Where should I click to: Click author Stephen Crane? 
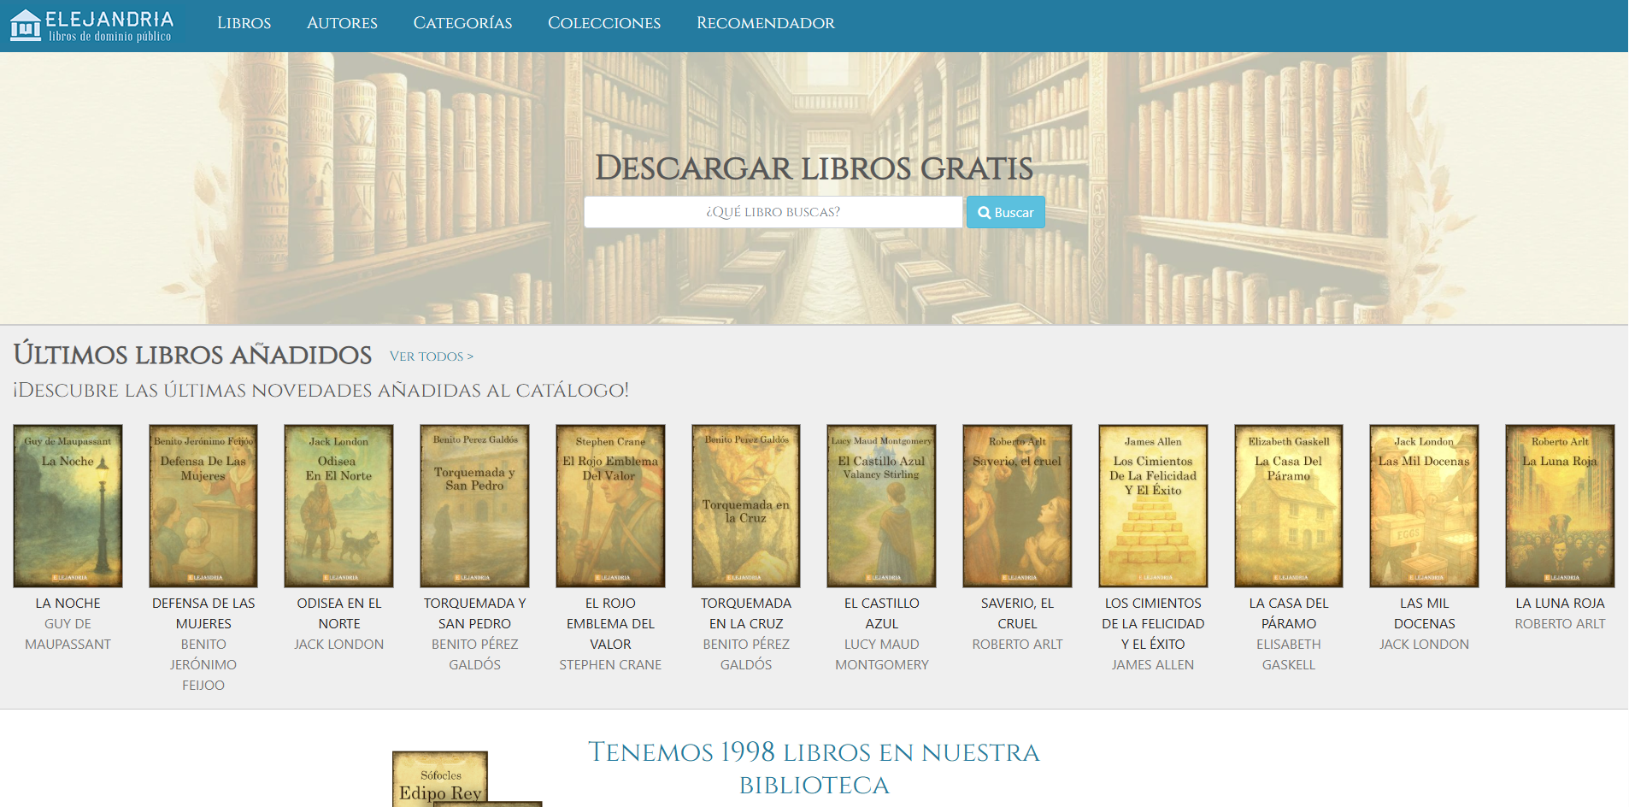tap(610, 665)
